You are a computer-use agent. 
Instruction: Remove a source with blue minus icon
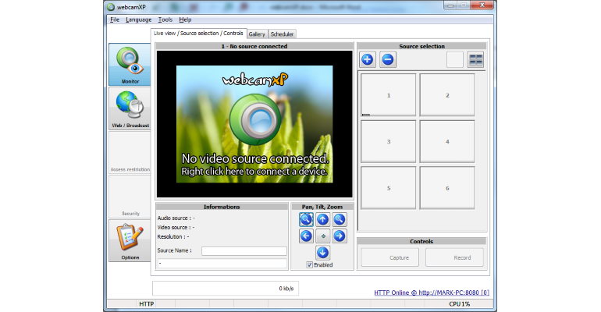pos(388,60)
